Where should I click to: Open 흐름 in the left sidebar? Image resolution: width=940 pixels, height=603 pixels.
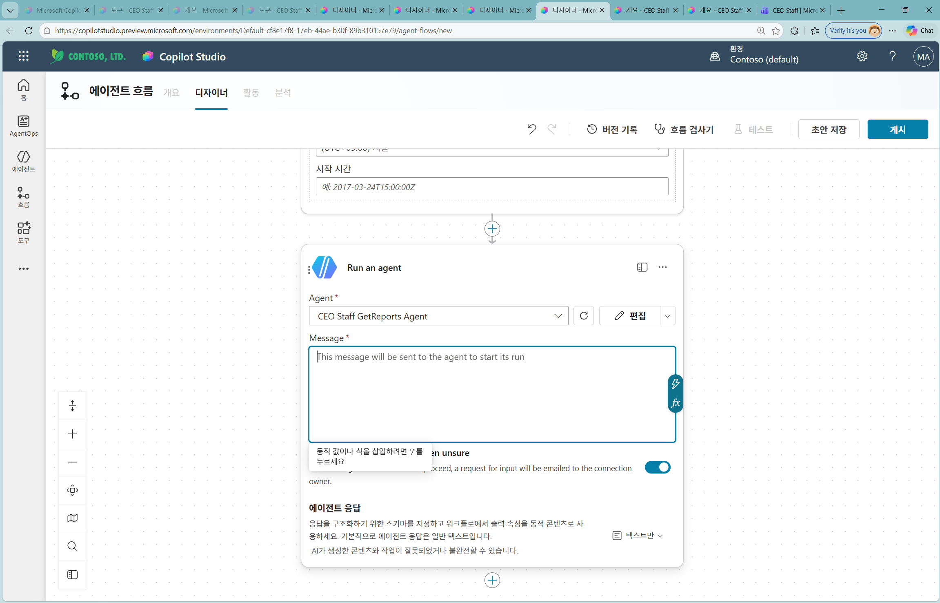24,197
